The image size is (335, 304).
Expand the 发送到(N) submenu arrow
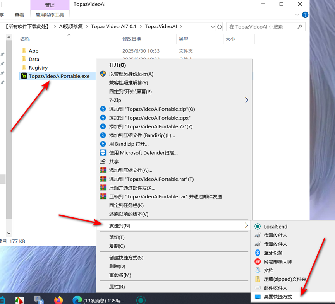tap(247, 225)
